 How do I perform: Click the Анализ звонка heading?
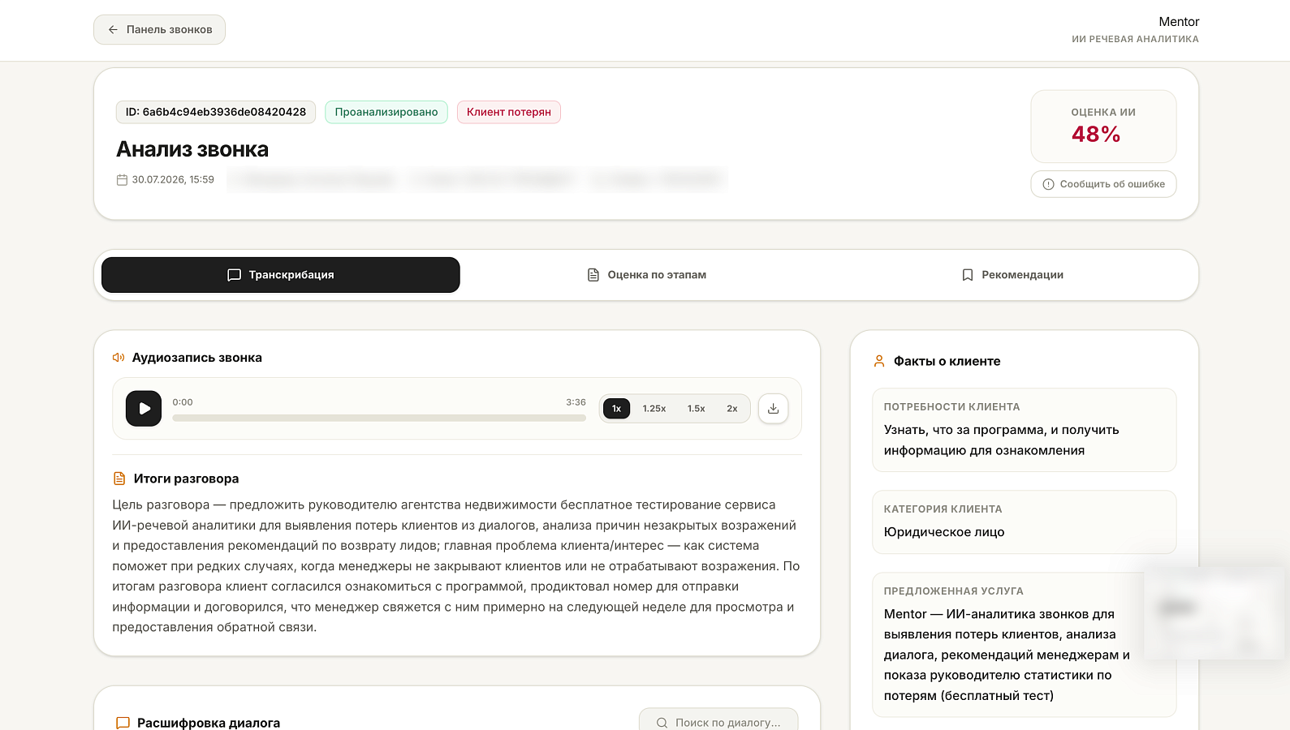click(192, 149)
